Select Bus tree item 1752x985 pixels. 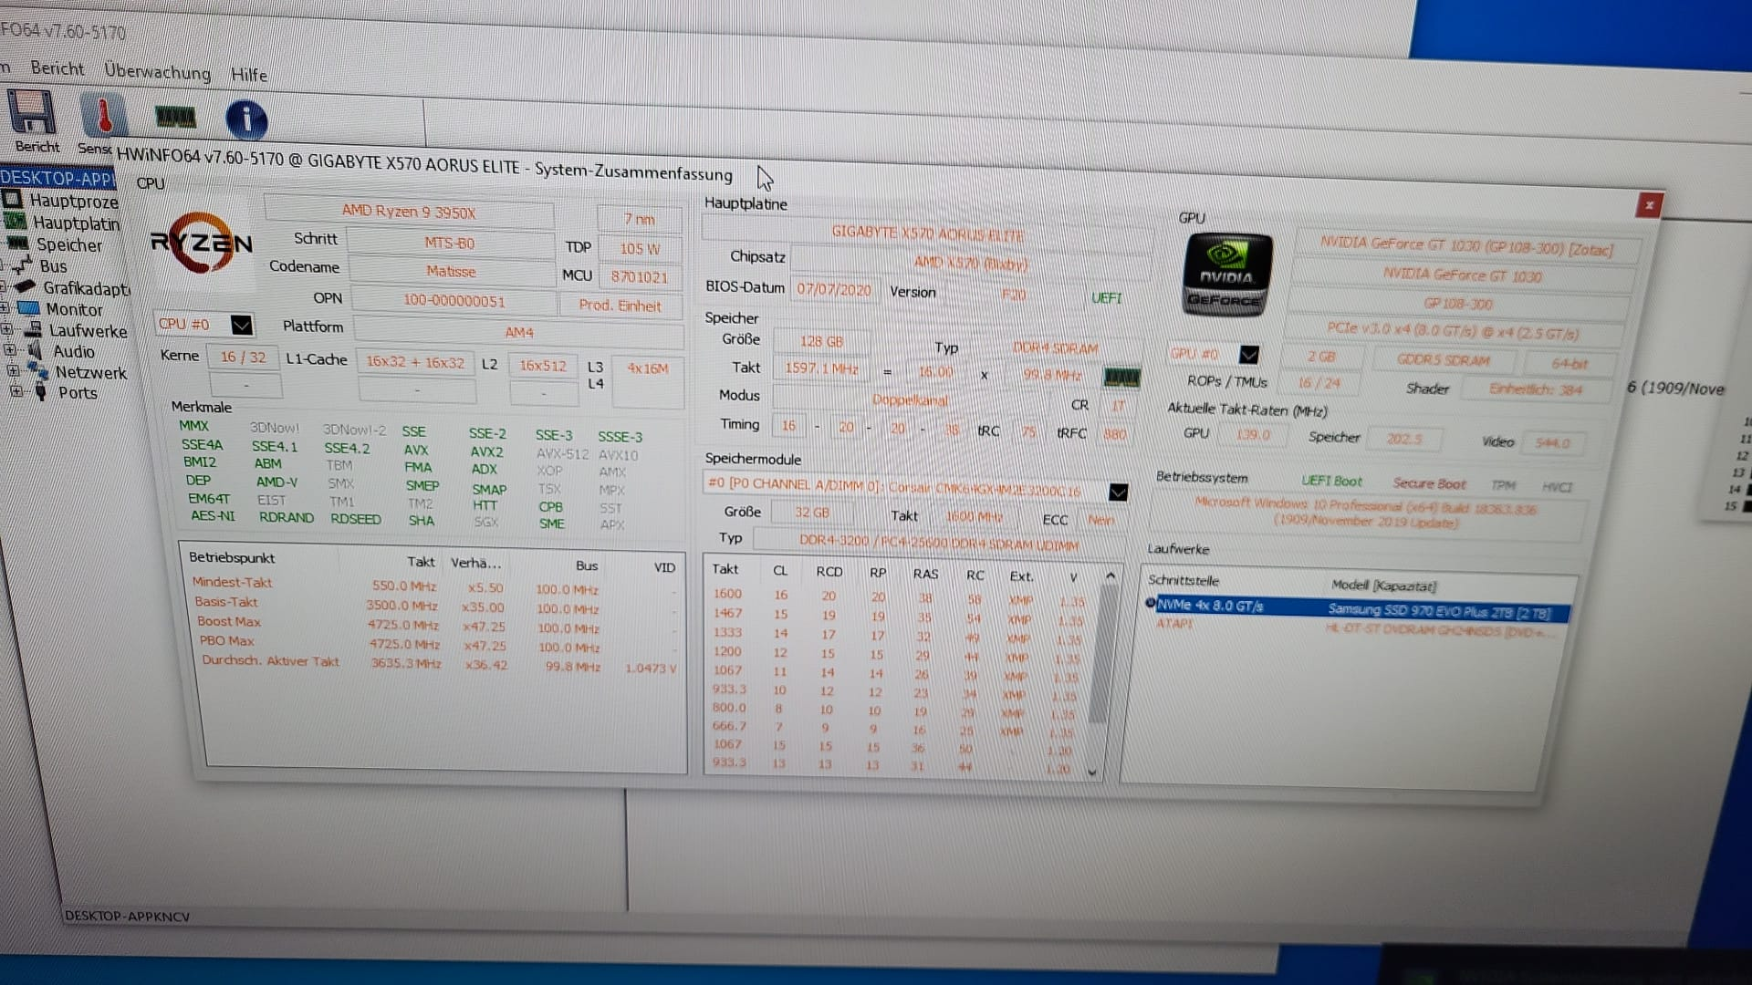pyautogui.click(x=53, y=266)
